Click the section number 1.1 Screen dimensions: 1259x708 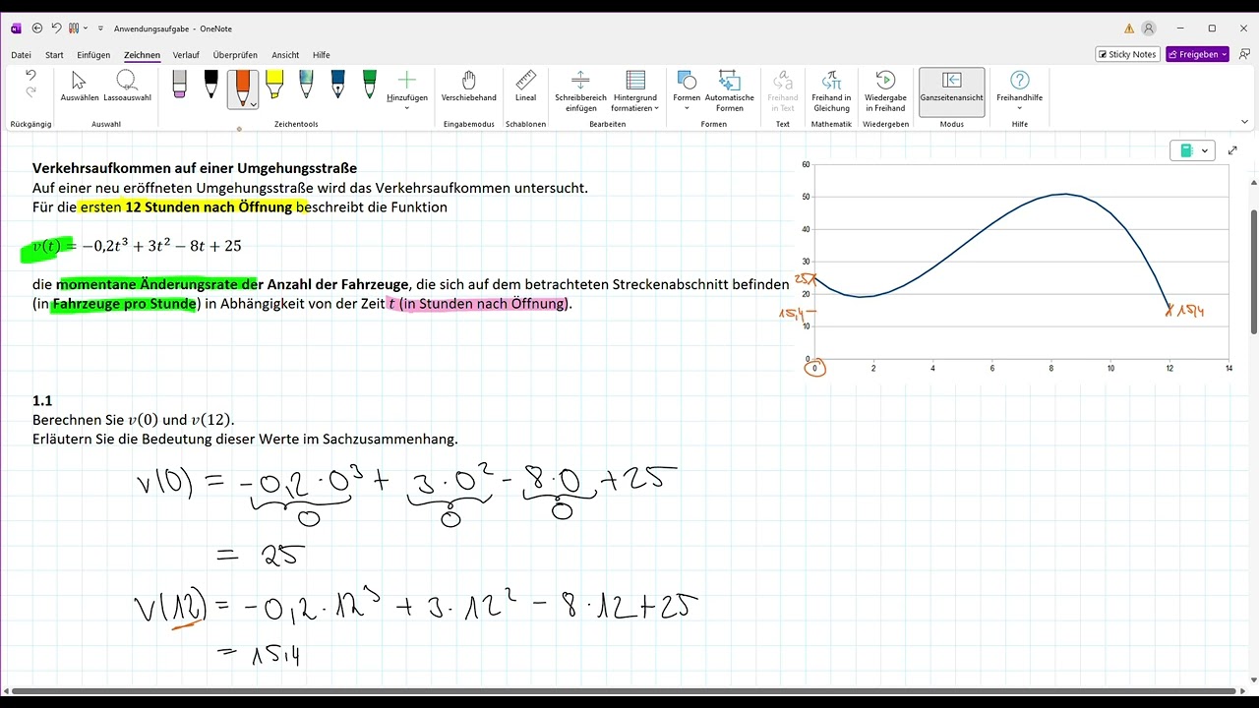coord(42,400)
